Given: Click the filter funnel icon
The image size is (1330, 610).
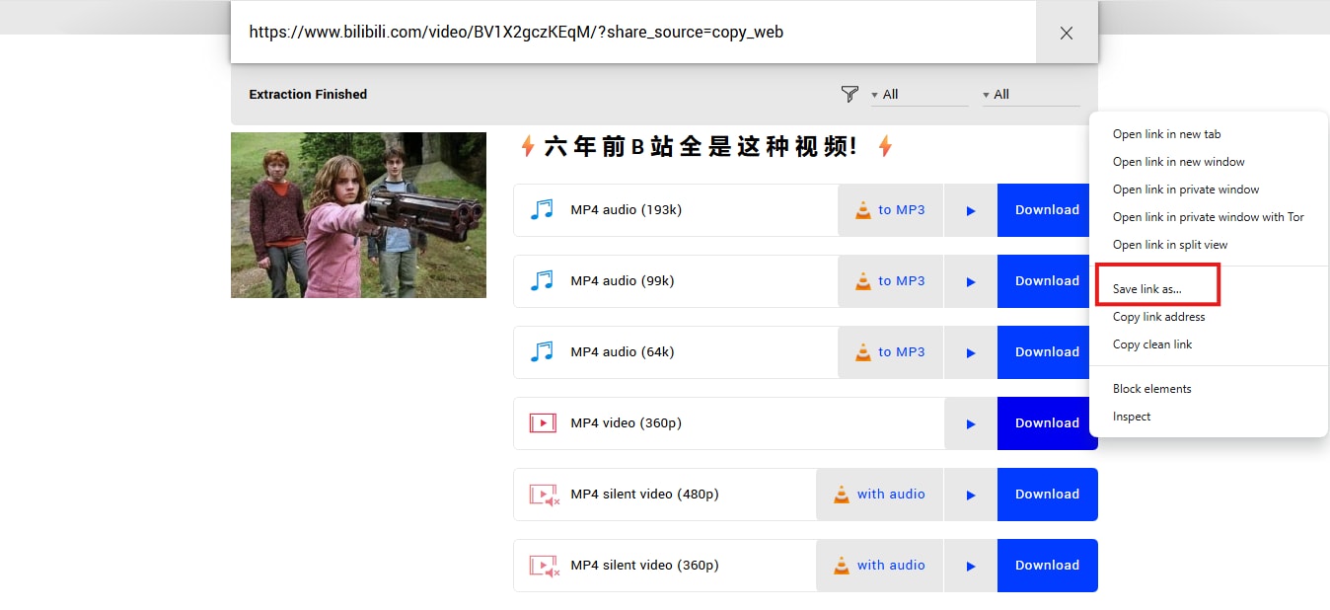Looking at the screenshot, I should click(x=850, y=94).
